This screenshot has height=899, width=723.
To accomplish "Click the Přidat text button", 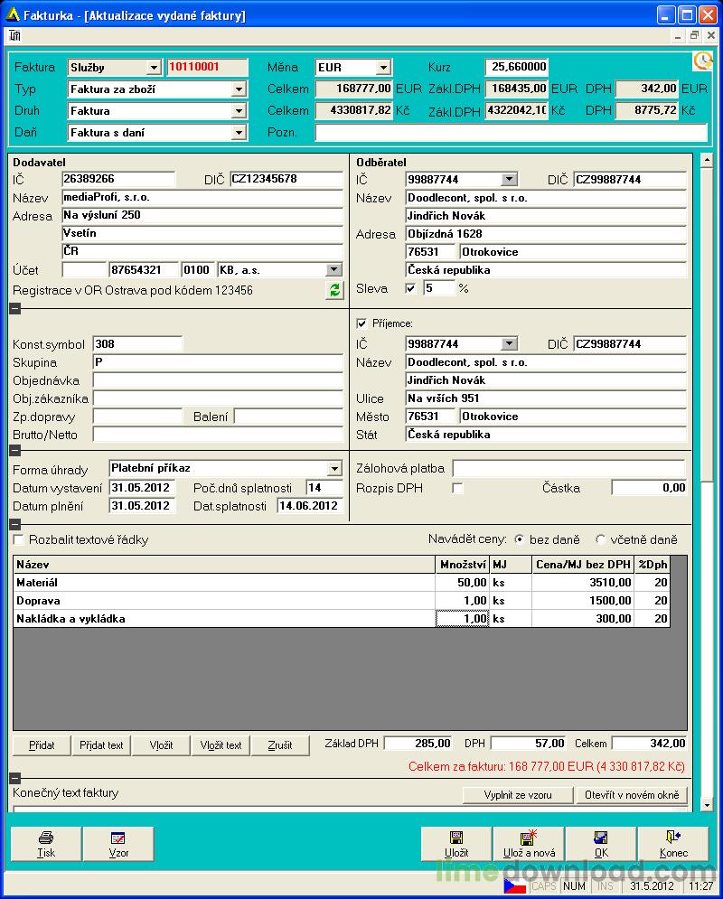I will [x=101, y=745].
